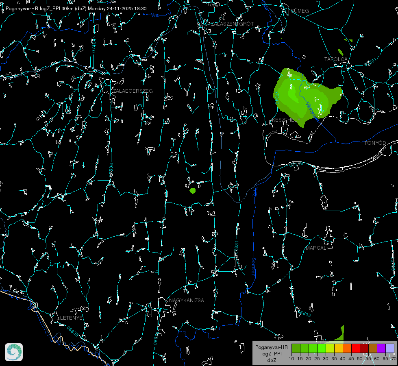Click the legend's logZ_PPI label
Viewport: 398px width, 366px height.
point(271,354)
